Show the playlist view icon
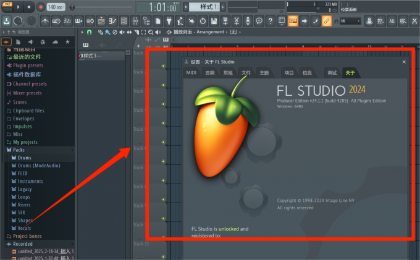This screenshot has width=420, height=260. (x=101, y=21)
